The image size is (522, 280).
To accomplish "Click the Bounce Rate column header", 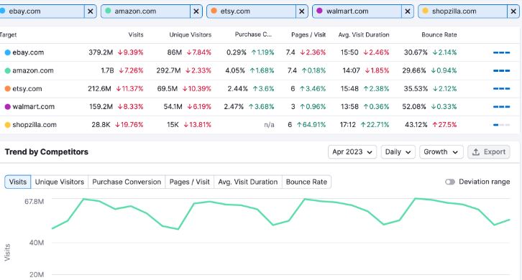I will [x=439, y=34].
